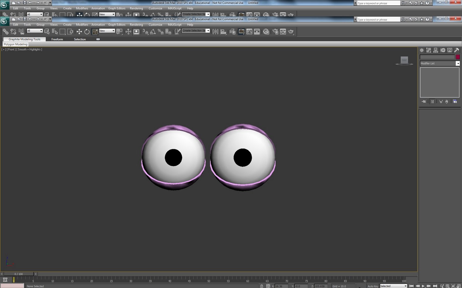Switch to the Modify command panel tab
Image resolution: width=462 pixels, height=288 pixels.
(x=428, y=50)
